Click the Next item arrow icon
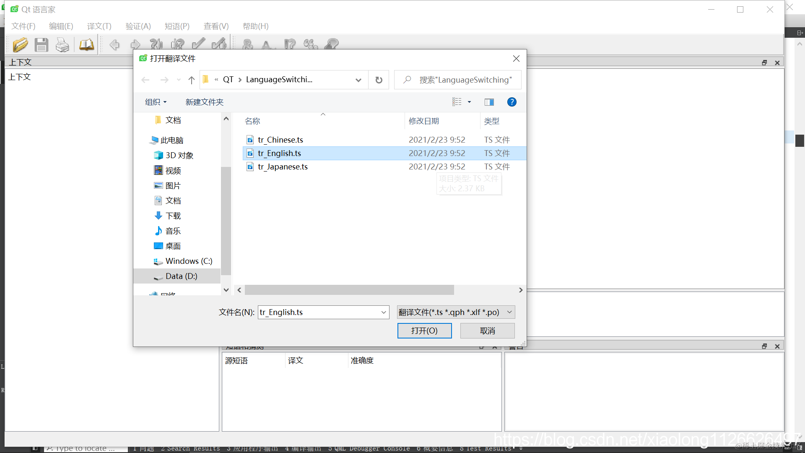805x453 pixels. pos(135,44)
